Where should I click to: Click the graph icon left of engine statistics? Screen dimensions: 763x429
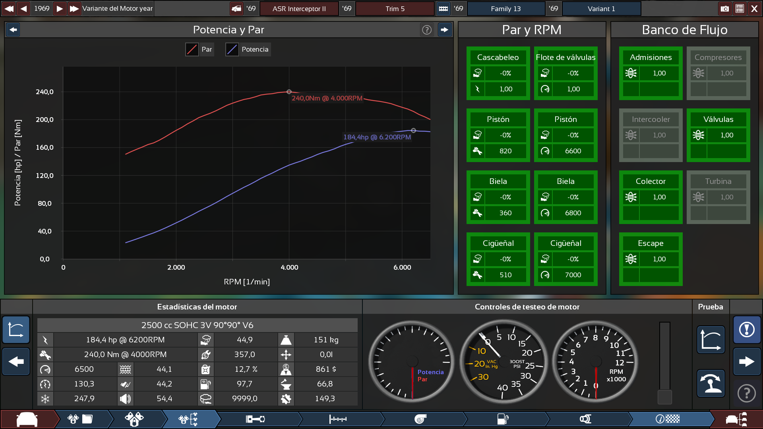tap(16, 330)
